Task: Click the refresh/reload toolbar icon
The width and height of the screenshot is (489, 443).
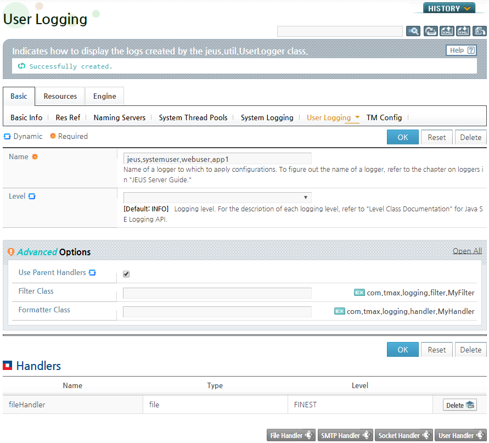Action: click(x=430, y=31)
